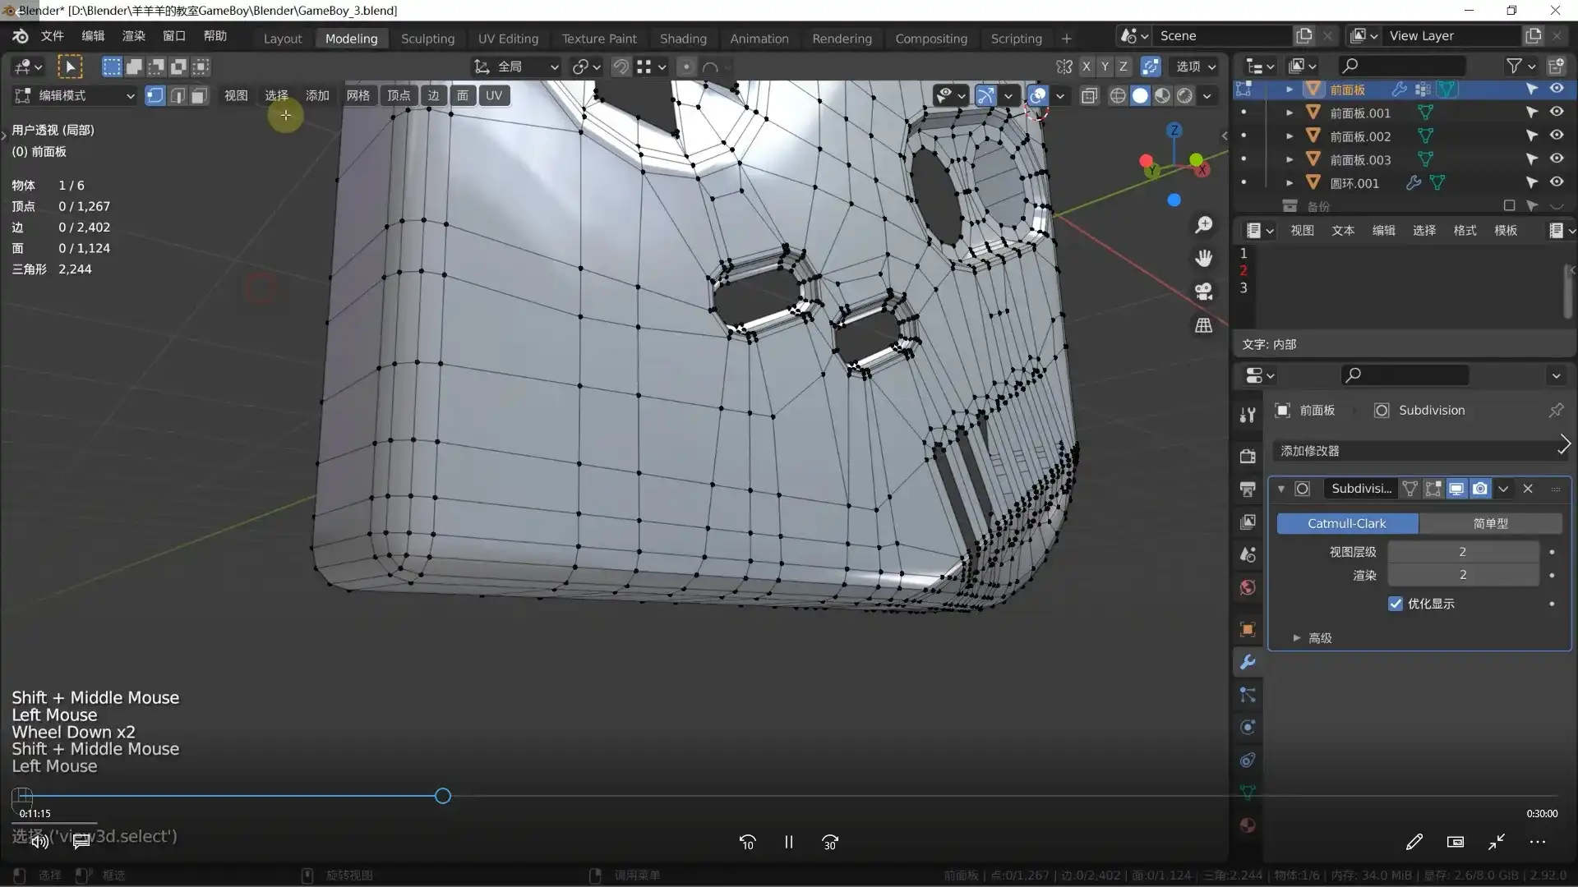This screenshot has width=1578, height=887.
Task: Click the camera view icon in viewport gizmos
Action: (1203, 292)
